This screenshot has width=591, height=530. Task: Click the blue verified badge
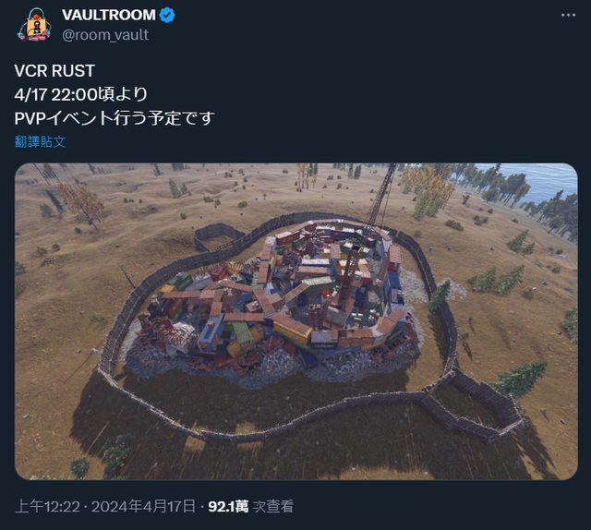[167, 16]
